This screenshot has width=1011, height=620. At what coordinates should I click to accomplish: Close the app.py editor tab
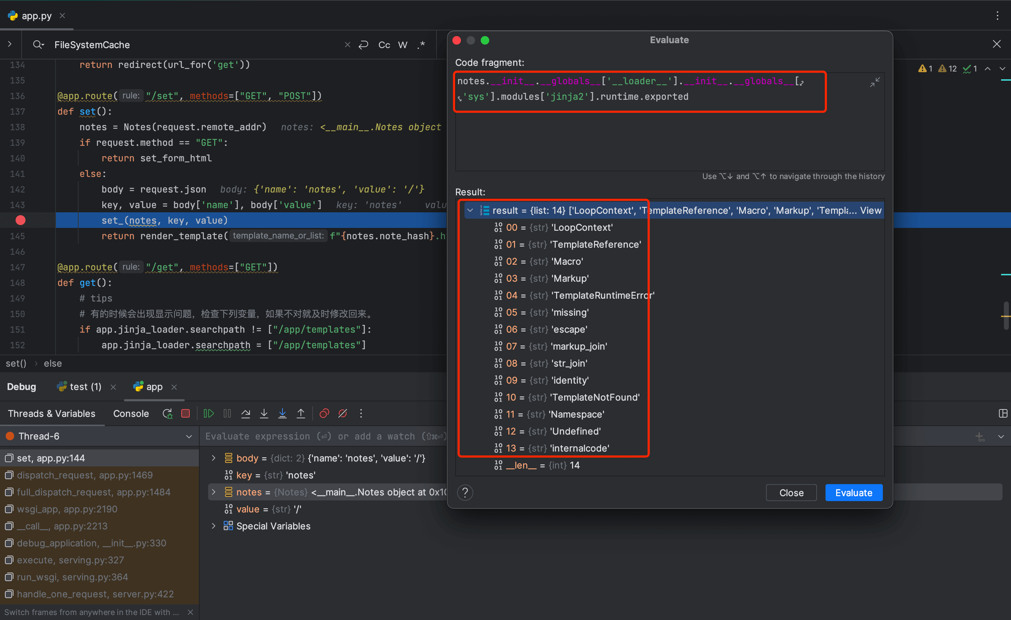point(62,16)
